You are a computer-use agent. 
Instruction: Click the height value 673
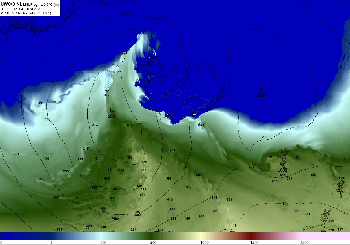click(214, 211)
